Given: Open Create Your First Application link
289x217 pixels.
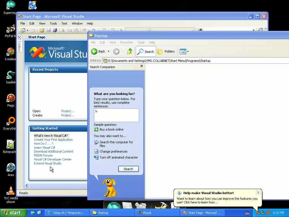Looking at the screenshot, I should click(x=53, y=140).
